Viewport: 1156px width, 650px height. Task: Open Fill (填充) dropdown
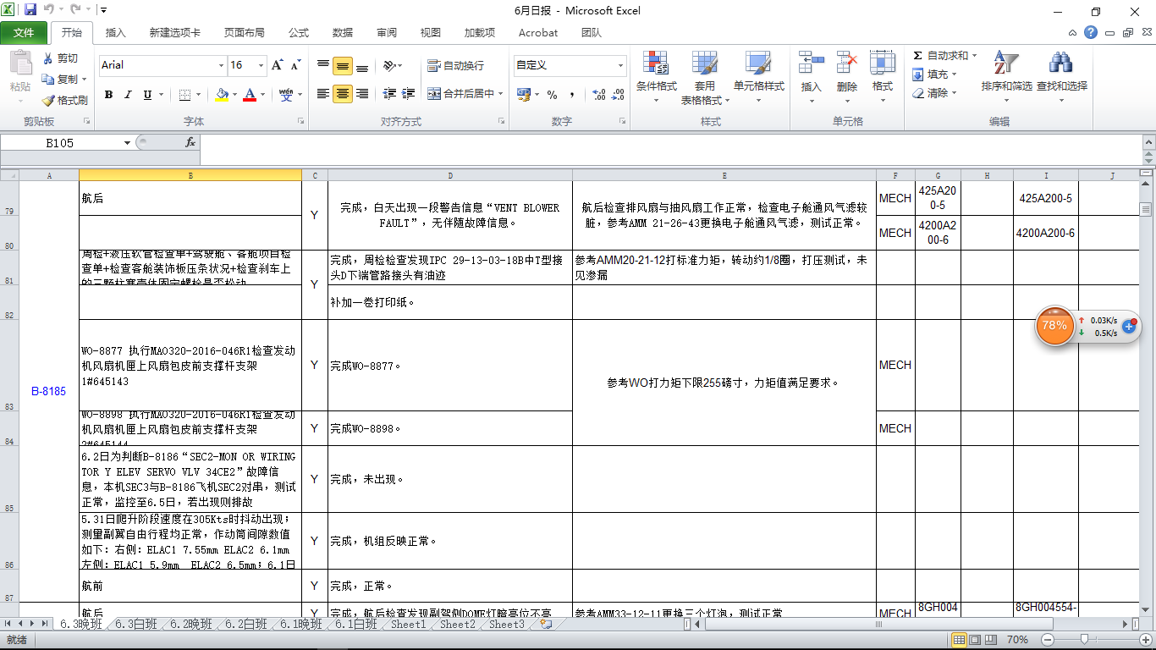[x=934, y=74]
